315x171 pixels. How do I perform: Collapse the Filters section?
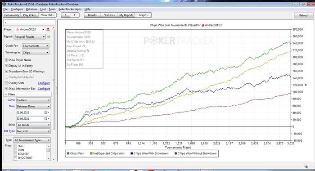[x=5, y=94]
